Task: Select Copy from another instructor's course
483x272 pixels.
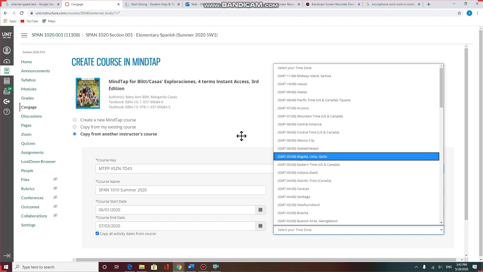Action: coord(74,134)
